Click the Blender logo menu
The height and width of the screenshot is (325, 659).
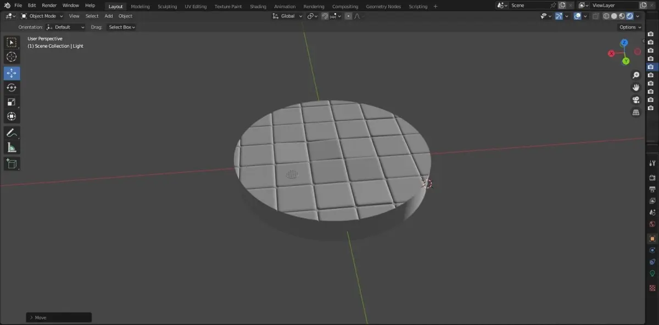(x=7, y=5)
